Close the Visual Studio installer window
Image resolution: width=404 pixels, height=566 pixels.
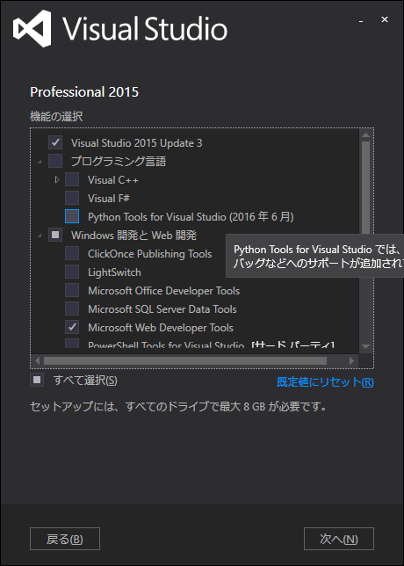pos(385,20)
